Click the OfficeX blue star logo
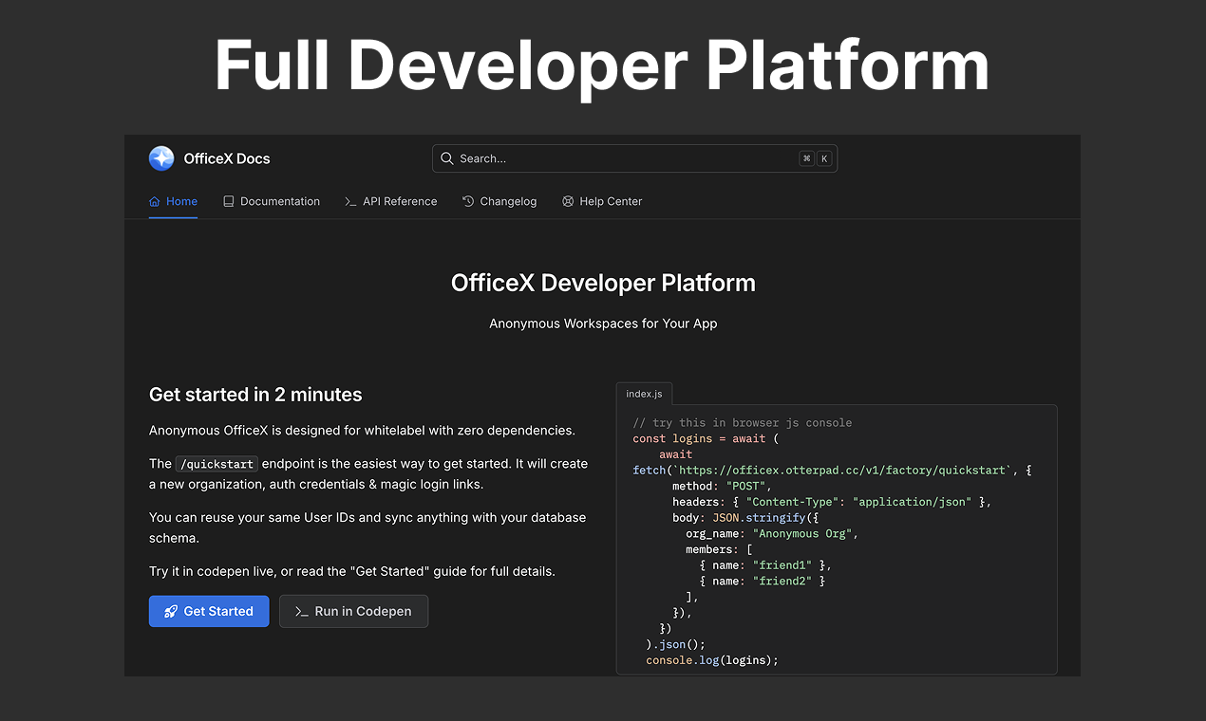The height and width of the screenshot is (721, 1206). (x=161, y=158)
